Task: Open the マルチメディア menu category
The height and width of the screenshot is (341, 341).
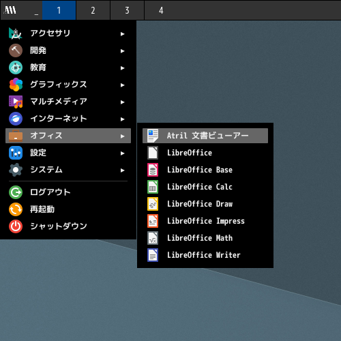Action: click(68, 102)
